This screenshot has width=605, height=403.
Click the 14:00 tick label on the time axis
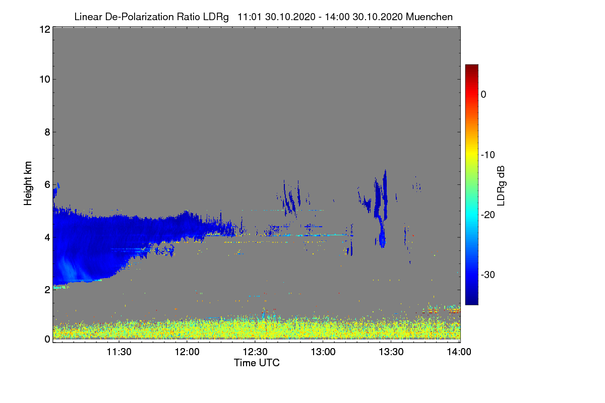click(459, 352)
